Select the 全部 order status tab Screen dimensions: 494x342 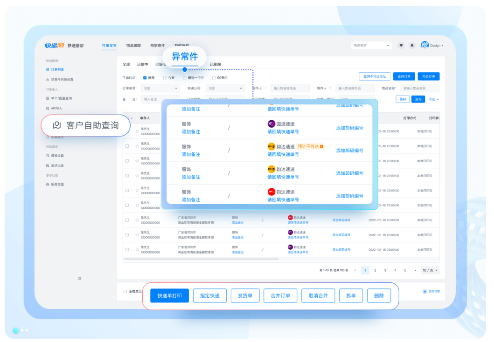tap(126, 64)
